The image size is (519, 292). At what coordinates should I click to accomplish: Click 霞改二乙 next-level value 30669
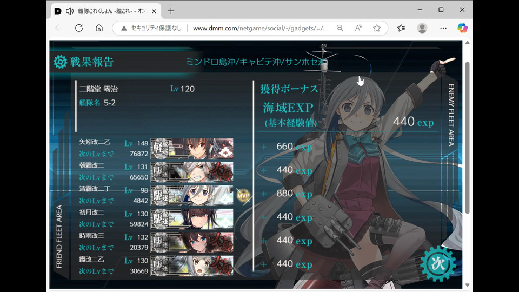point(139,271)
